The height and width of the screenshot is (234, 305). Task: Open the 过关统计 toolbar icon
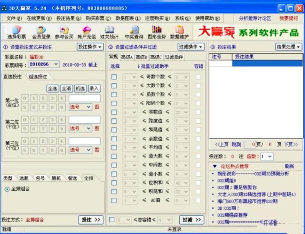109,32
